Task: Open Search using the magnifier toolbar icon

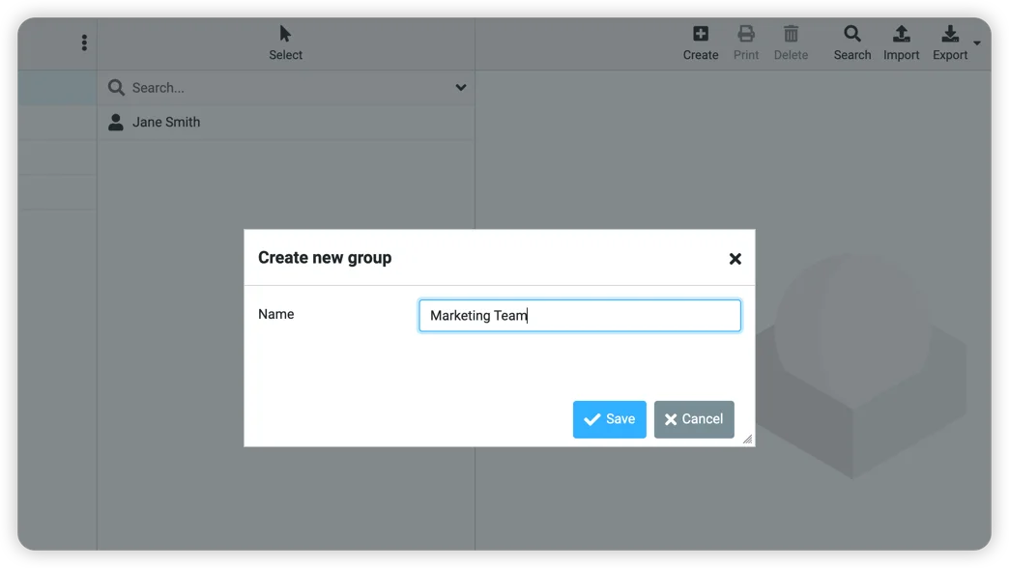Action: click(851, 35)
